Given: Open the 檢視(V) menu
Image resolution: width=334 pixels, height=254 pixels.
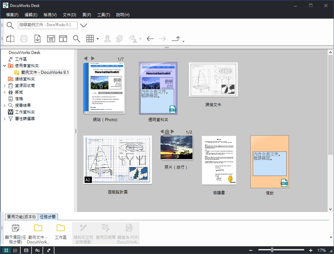Looking at the screenshot, I should pyautogui.click(x=50, y=15).
